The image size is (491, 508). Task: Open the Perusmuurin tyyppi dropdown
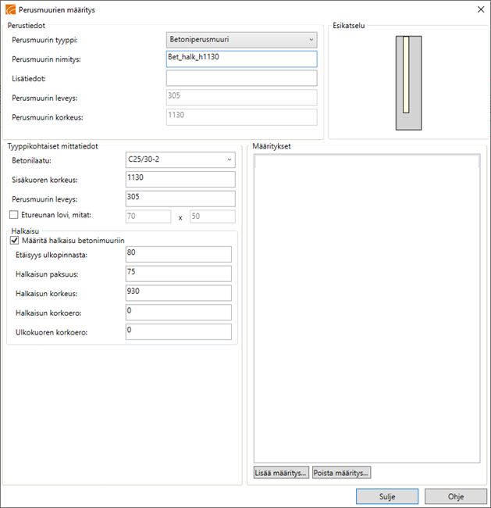(242, 39)
